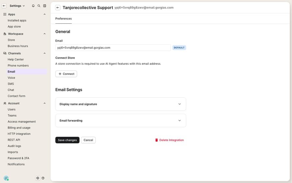Collapse the Workspace section
The image size is (292, 183).
point(44,34)
